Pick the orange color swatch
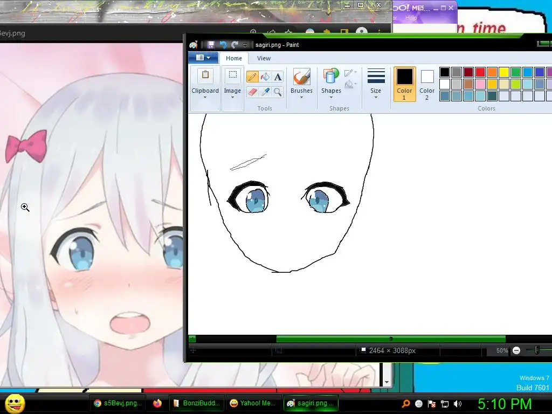 (492, 72)
